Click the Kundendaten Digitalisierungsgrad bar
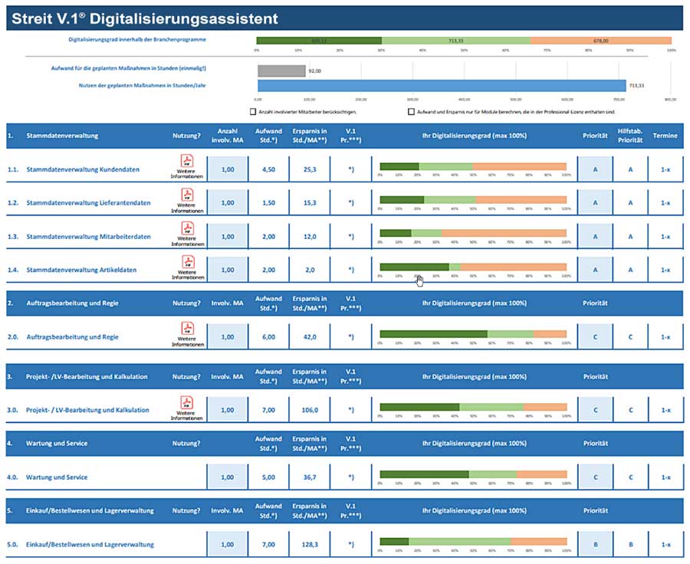Image resolution: width=690 pixels, height=564 pixels. point(473,167)
